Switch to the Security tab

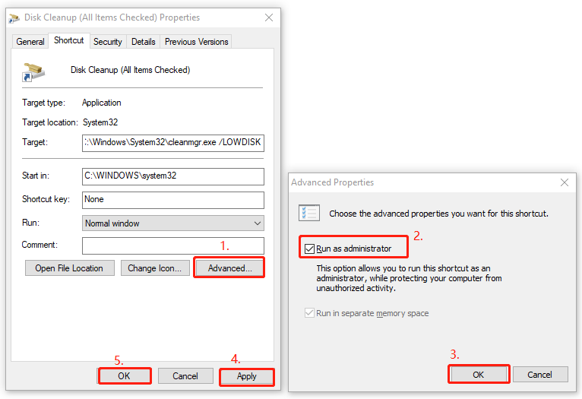click(108, 42)
